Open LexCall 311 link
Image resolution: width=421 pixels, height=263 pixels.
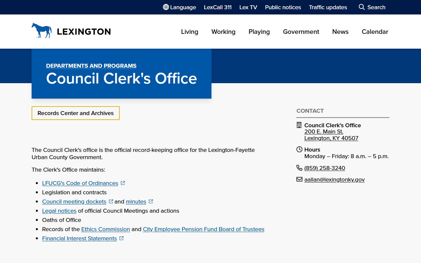[x=218, y=7]
